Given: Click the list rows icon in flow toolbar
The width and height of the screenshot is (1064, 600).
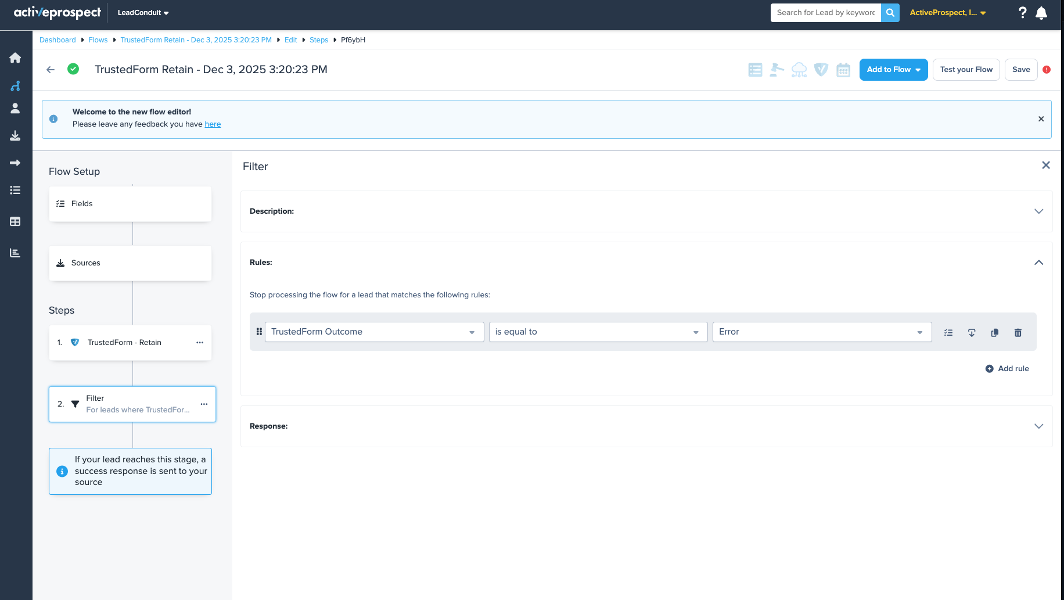Looking at the screenshot, I should pyautogui.click(x=755, y=70).
